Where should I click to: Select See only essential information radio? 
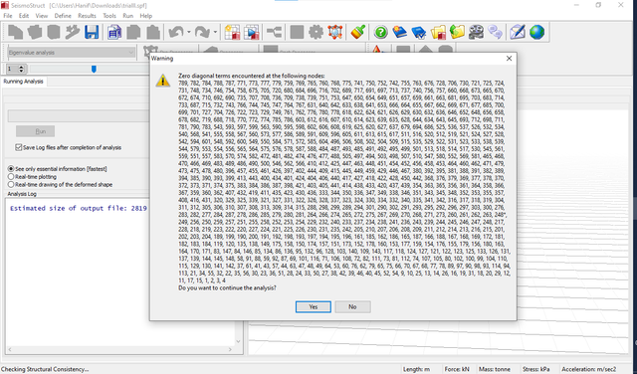pyautogui.click(x=11, y=168)
